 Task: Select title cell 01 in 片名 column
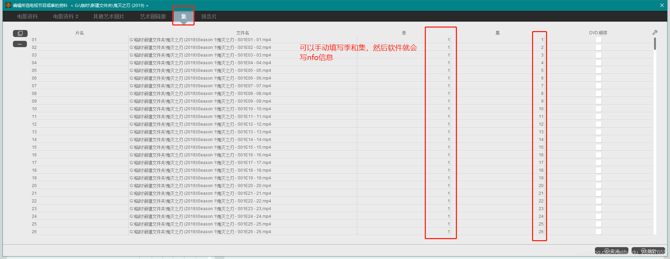point(80,40)
